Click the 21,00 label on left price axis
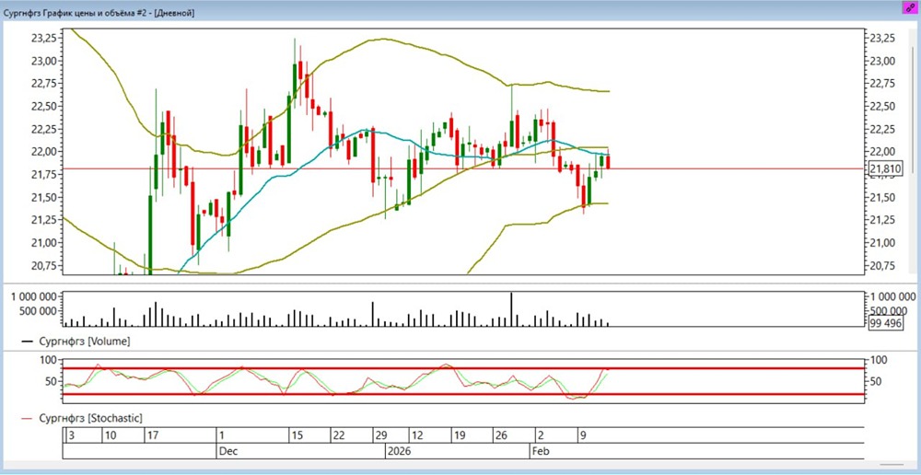Image resolution: width=921 pixels, height=475 pixels. 43,242
